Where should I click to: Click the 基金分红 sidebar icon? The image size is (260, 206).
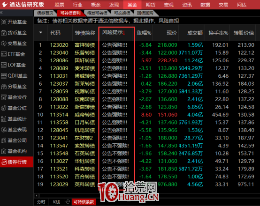[3, 108]
